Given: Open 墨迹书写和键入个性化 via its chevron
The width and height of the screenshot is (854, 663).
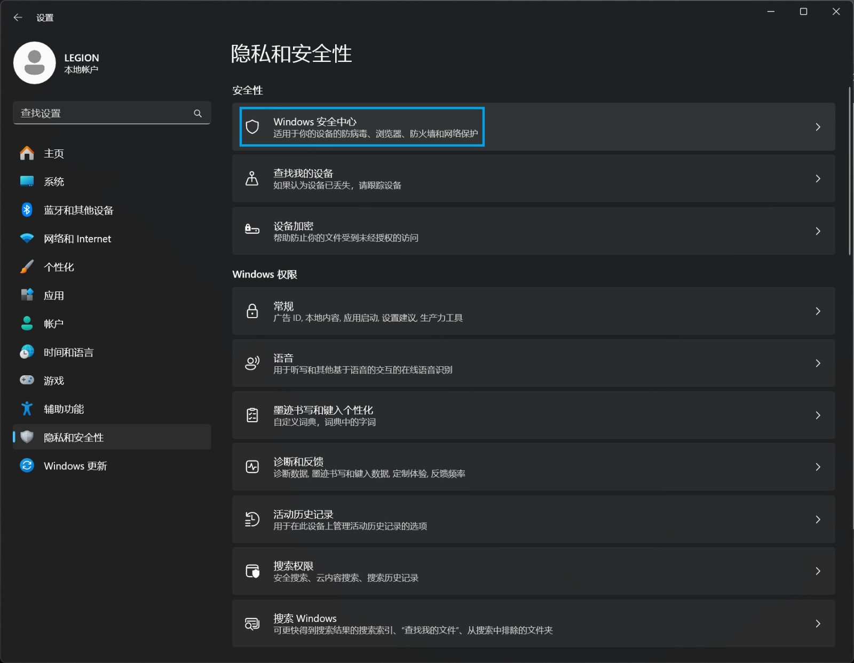Looking at the screenshot, I should pos(818,415).
